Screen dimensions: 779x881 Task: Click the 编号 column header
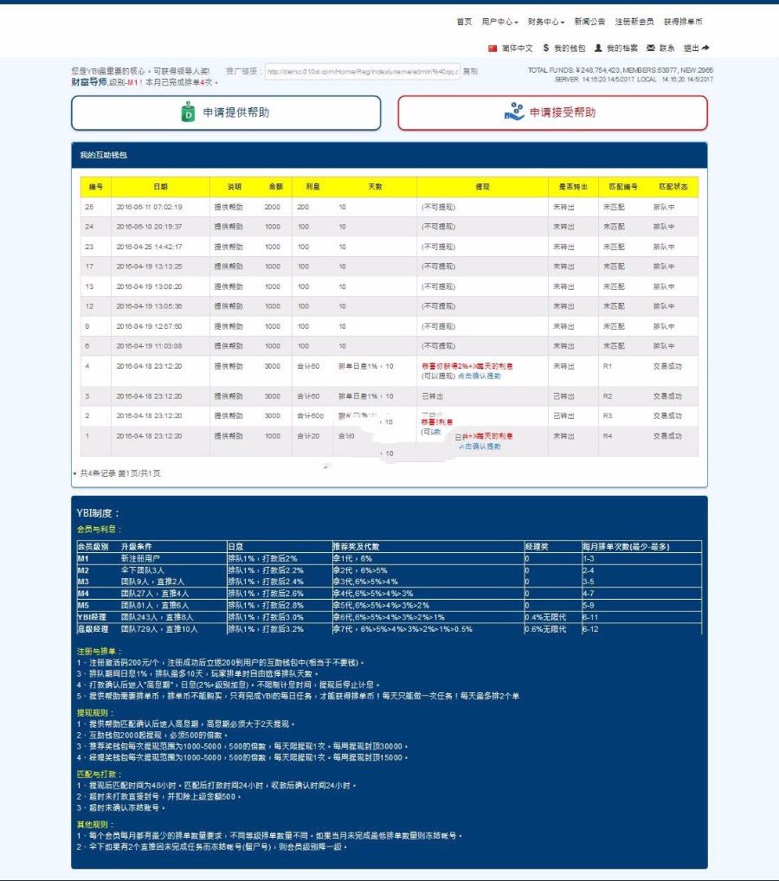[95, 187]
